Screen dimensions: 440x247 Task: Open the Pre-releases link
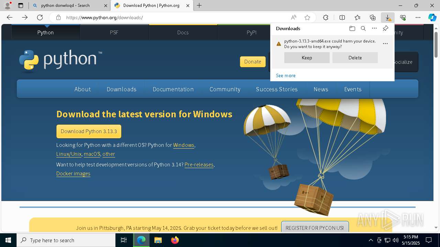(x=199, y=165)
